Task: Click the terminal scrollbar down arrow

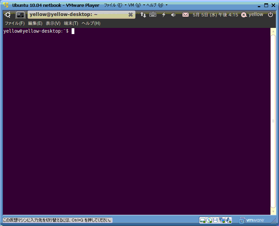Action: 273,212
